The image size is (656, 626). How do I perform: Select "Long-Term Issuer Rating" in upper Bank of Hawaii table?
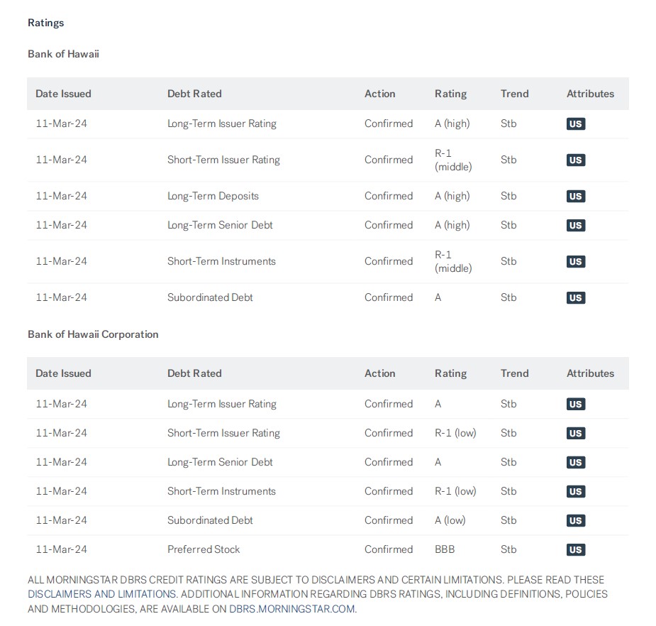[x=222, y=123]
